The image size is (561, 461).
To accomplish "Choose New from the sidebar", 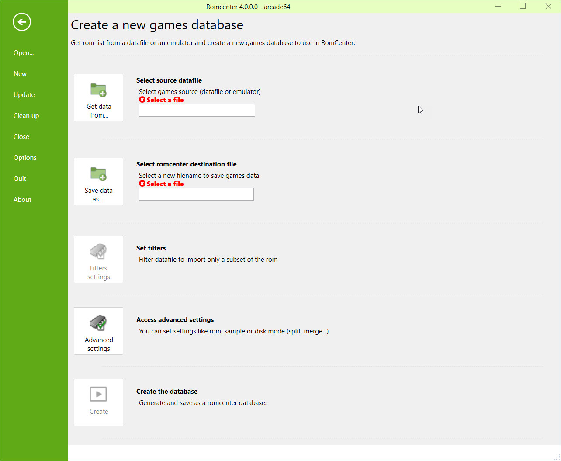I will point(20,74).
